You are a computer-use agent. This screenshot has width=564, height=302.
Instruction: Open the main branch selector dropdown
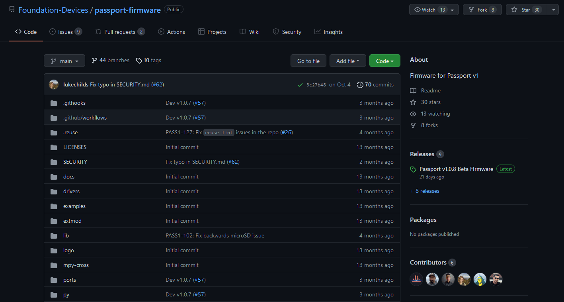coord(64,61)
